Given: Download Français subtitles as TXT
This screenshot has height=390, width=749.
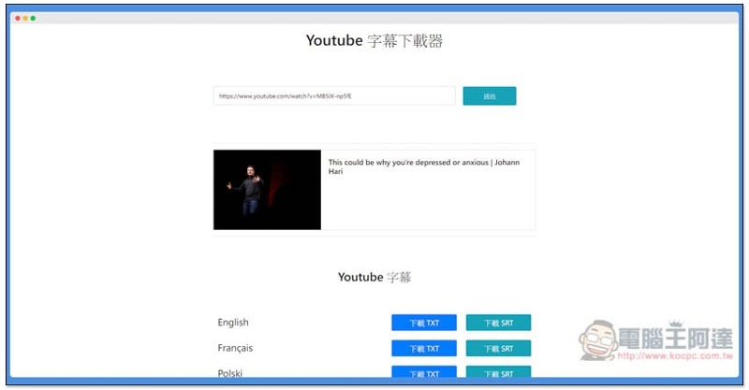Looking at the screenshot, I should 424,349.
